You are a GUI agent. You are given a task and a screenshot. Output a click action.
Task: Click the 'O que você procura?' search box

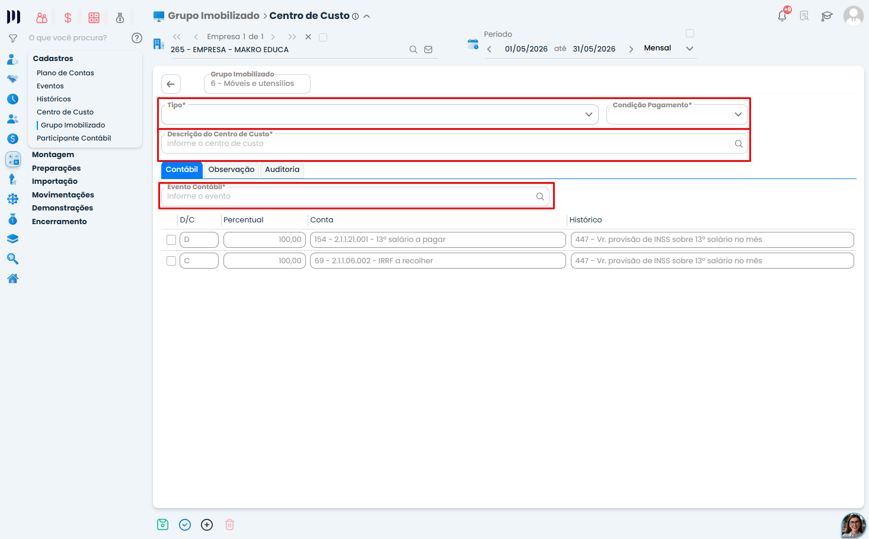pyautogui.click(x=68, y=38)
